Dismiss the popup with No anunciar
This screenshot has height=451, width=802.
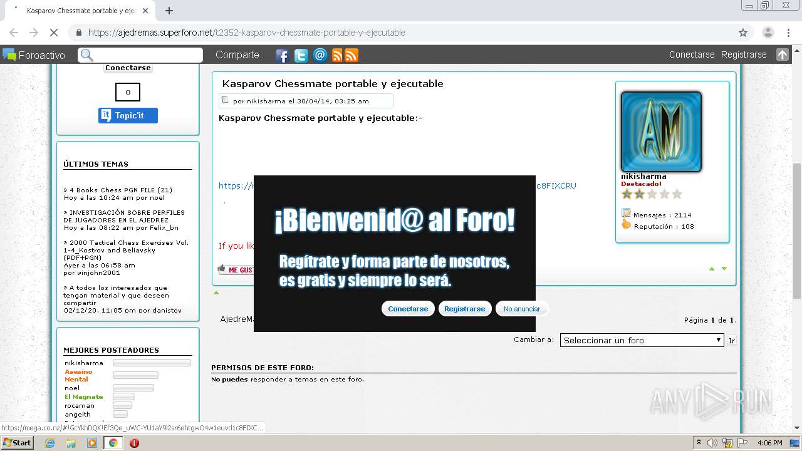click(x=522, y=309)
